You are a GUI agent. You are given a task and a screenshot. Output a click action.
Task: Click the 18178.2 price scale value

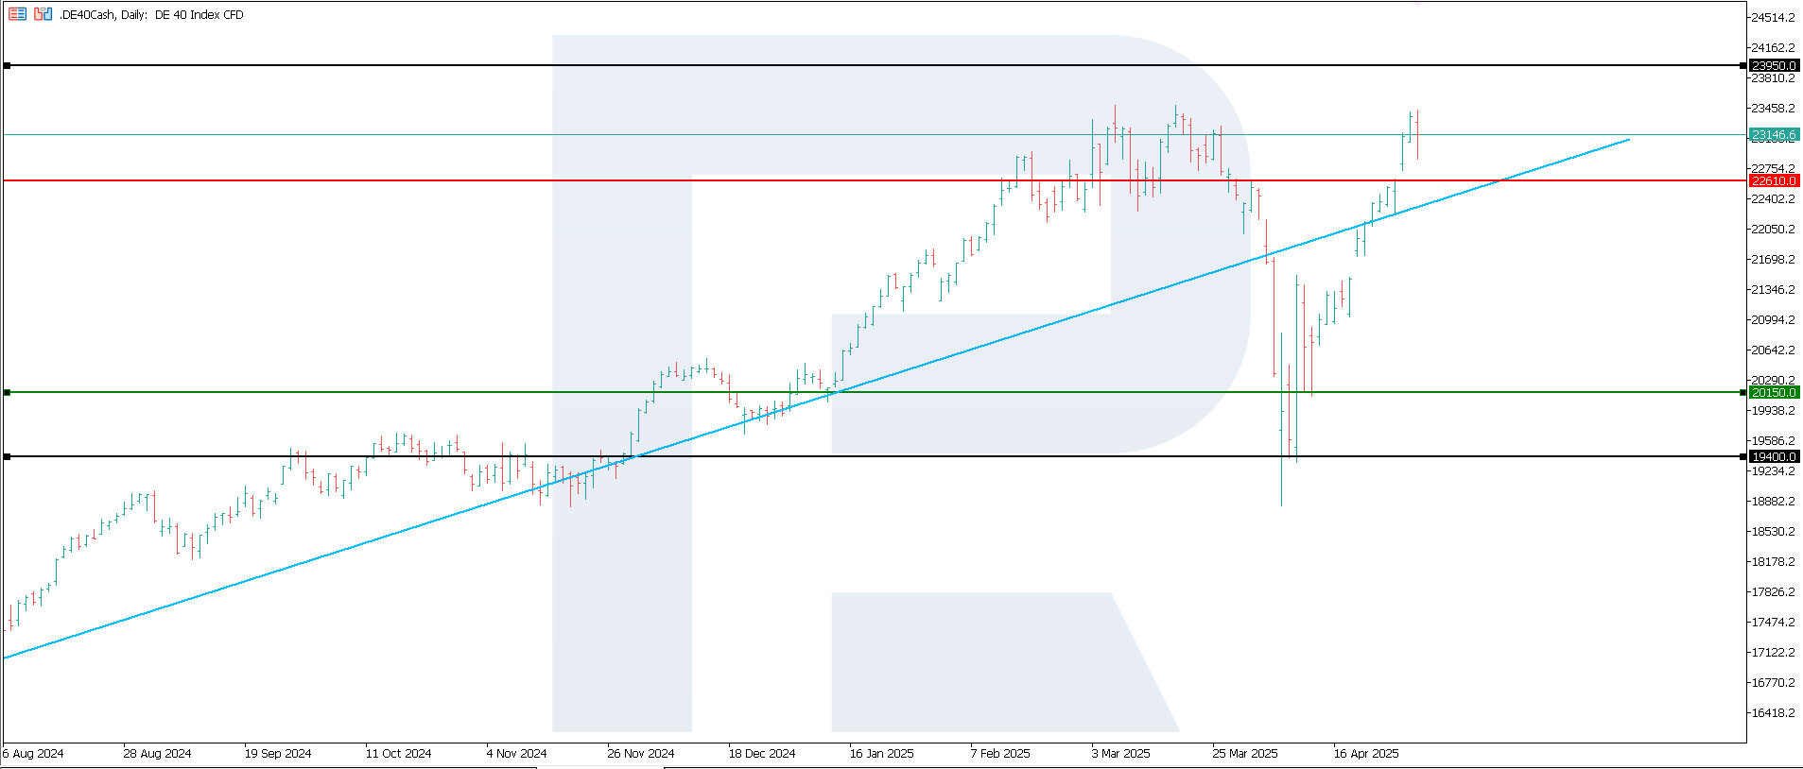1773,562
